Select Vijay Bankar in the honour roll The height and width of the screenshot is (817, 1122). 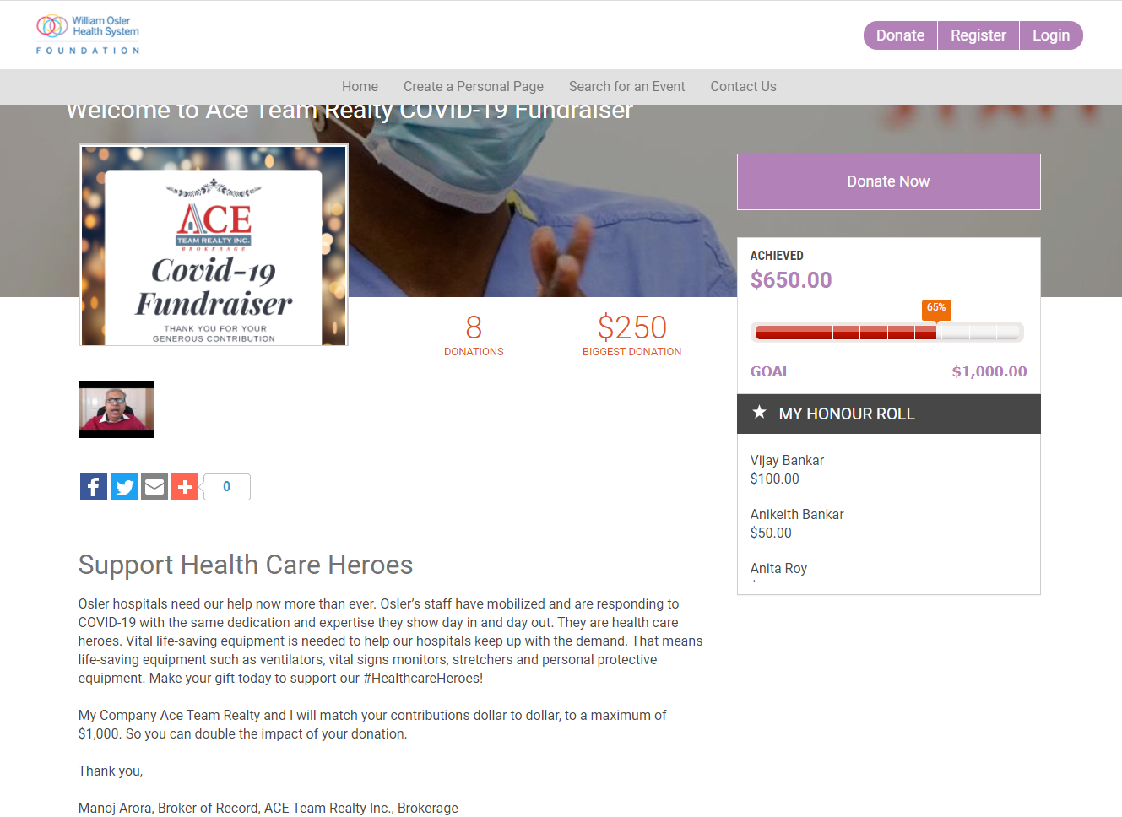point(787,461)
